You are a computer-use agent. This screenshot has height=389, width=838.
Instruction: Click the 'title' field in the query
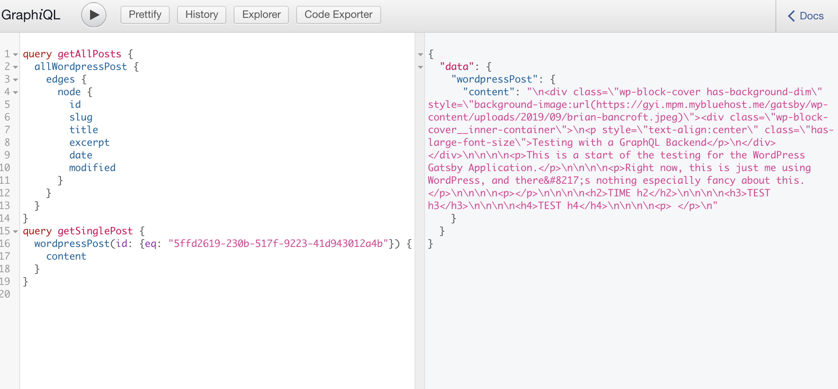[x=84, y=130]
